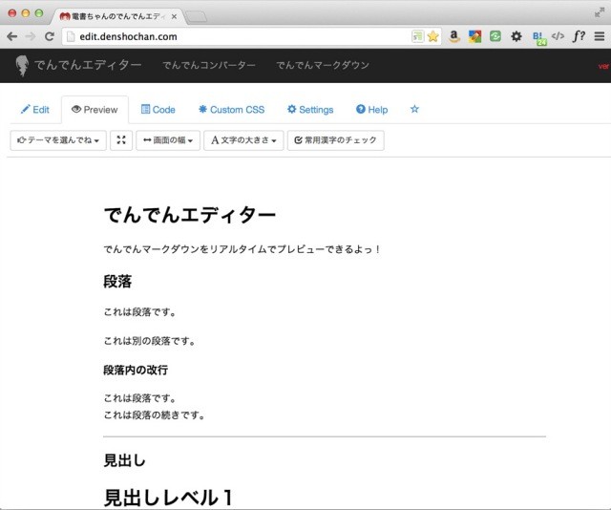The width and height of the screenshot is (611, 510).
Task: Toggle fullscreen preview with the expand icon button
Action: coord(121,140)
